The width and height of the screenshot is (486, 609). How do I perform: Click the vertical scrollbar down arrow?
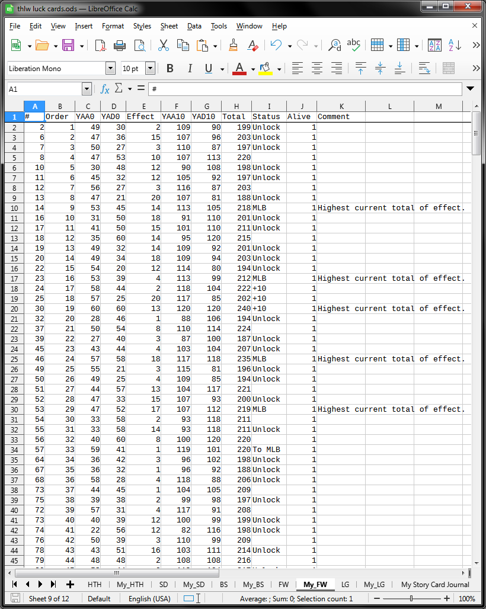[477, 563]
